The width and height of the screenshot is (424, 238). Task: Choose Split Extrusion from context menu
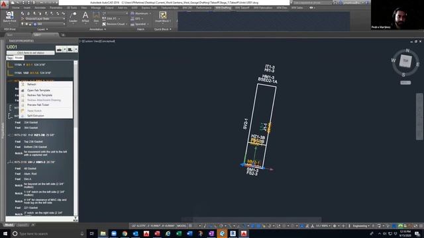coord(46,116)
